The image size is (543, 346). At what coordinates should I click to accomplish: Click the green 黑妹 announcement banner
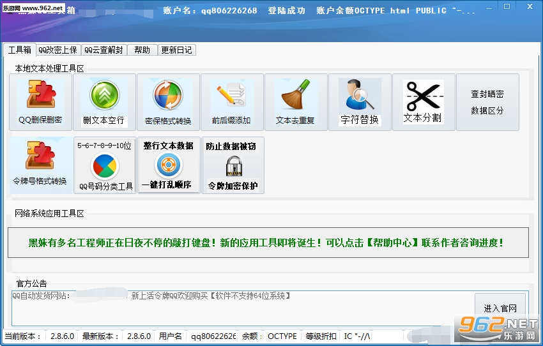[268, 243]
